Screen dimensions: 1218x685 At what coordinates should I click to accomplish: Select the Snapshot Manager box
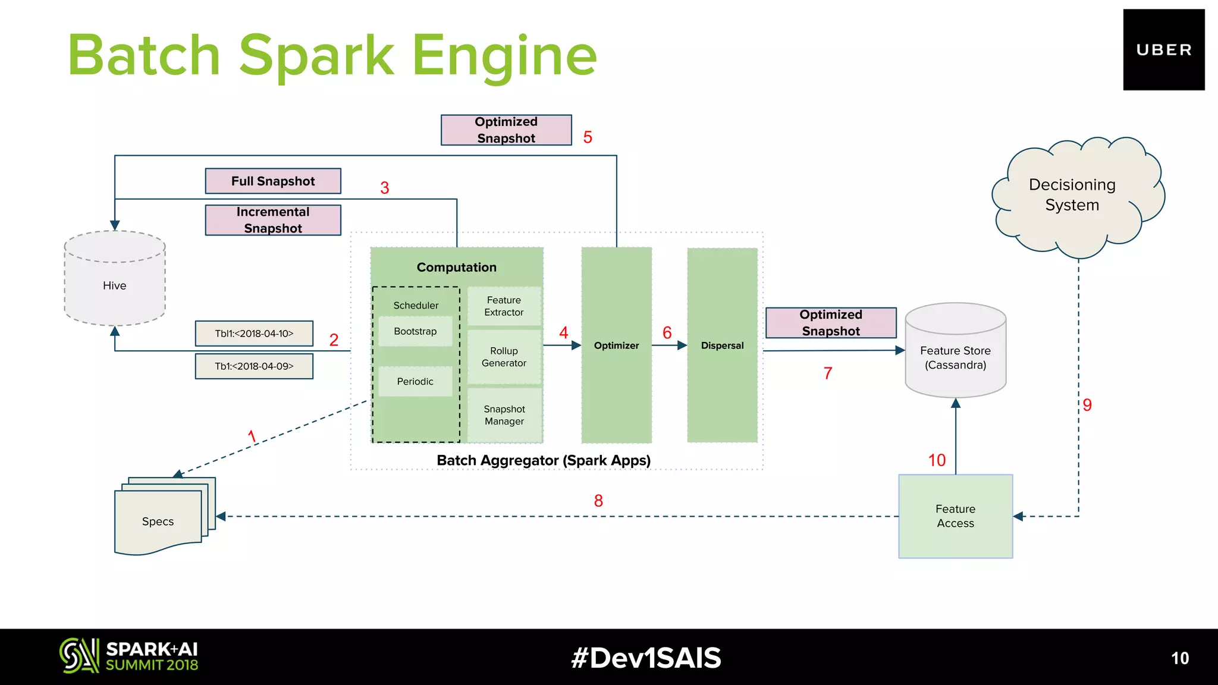click(x=504, y=415)
